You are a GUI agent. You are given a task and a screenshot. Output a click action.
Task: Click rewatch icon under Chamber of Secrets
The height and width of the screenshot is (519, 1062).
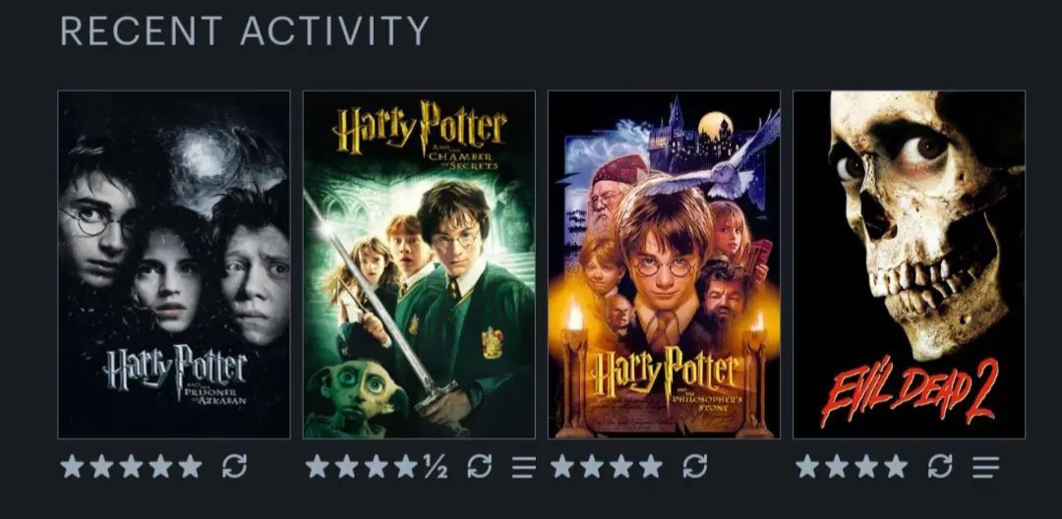click(x=480, y=466)
